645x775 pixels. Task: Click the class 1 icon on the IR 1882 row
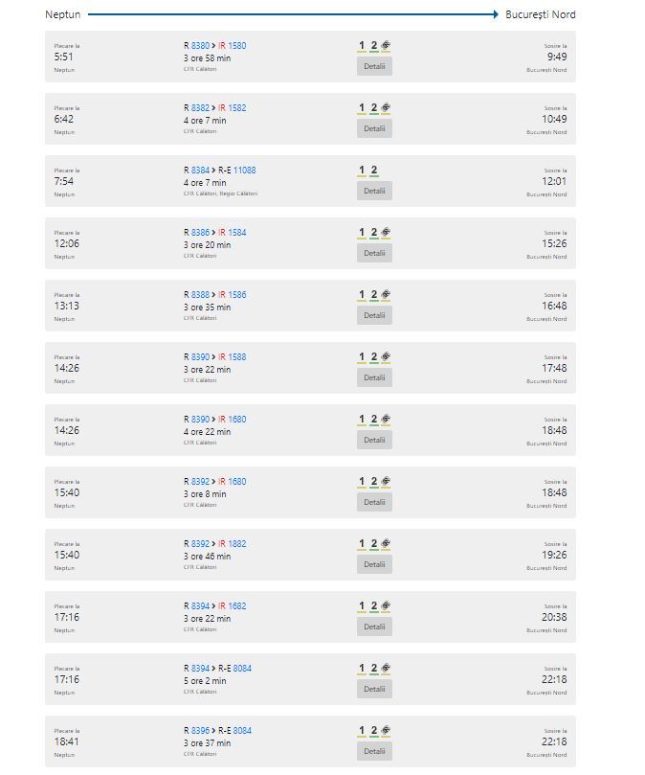click(x=362, y=544)
